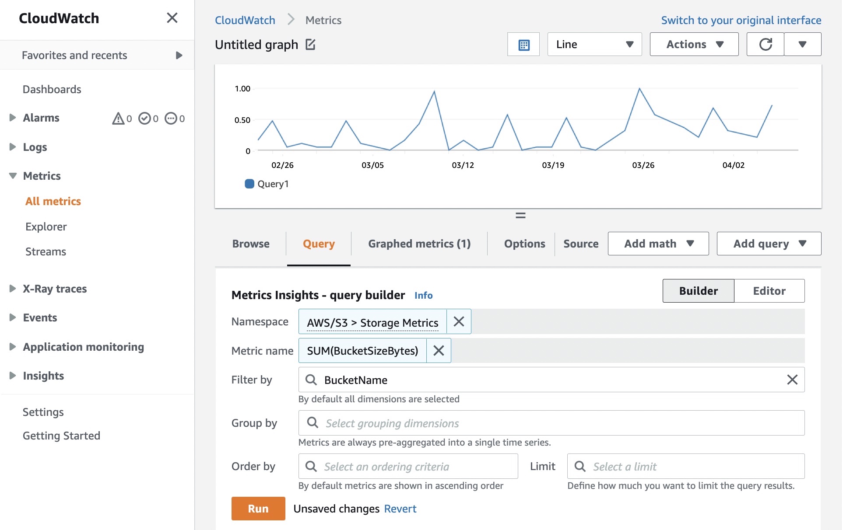The width and height of the screenshot is (843, 530).
Task: Open the Browse tab
Action: click(x=251, y=244)
